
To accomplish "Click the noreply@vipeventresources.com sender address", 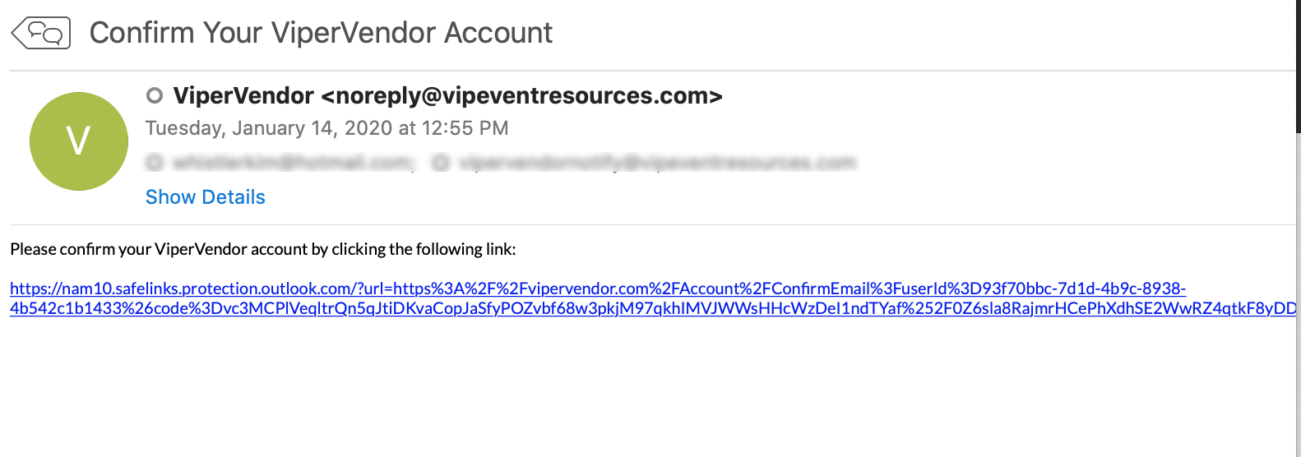I will 522,96.
